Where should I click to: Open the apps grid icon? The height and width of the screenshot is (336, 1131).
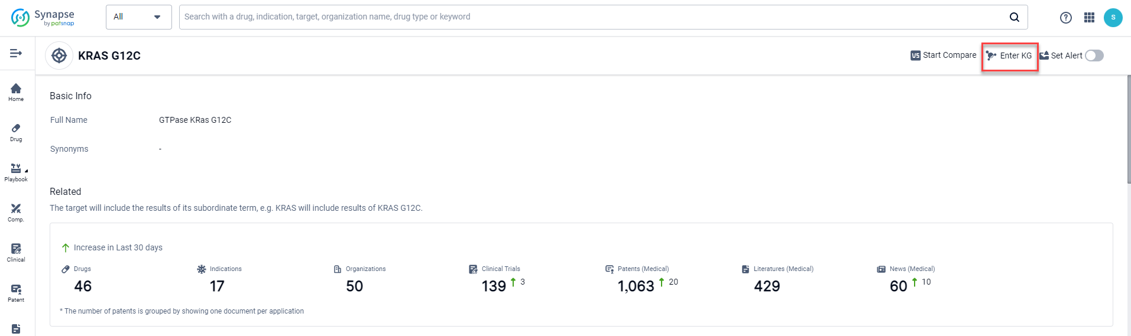[1089, 18]
